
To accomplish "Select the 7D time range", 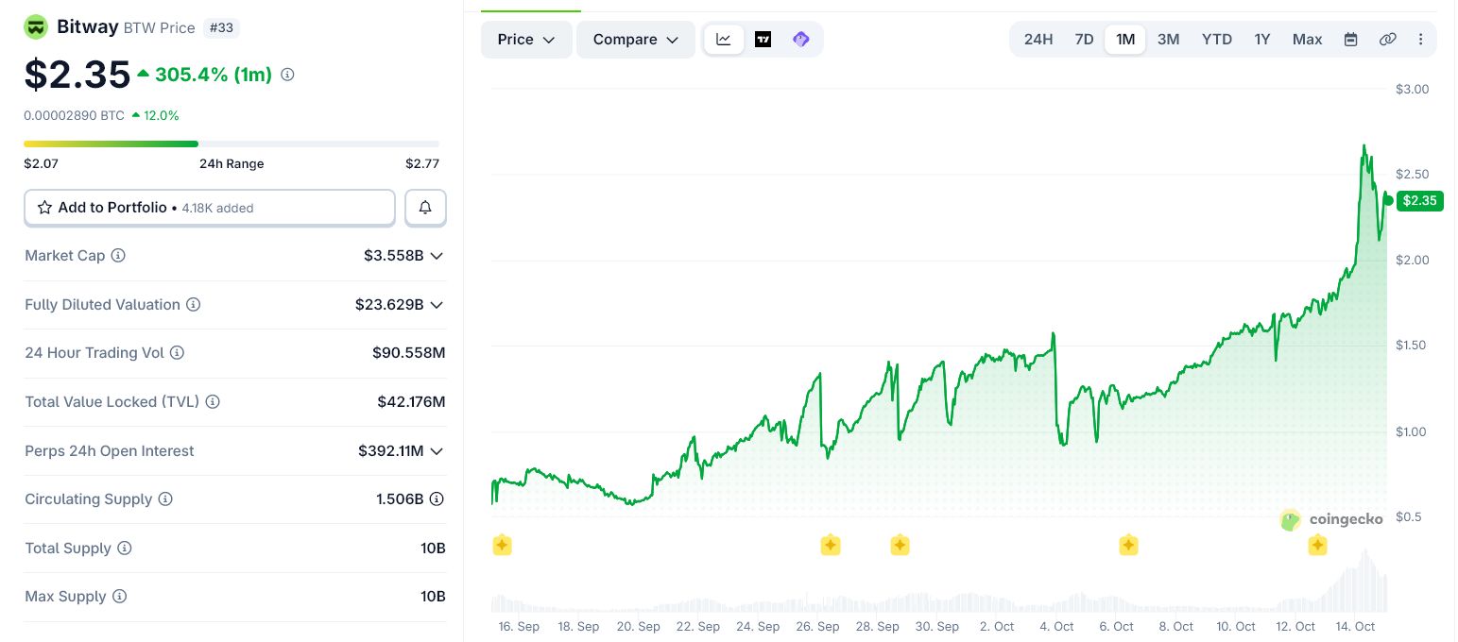I will [1084, 40].
